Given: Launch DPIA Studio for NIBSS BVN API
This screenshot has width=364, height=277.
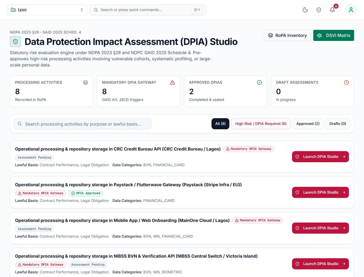Looking at the screenshot, I should tap(320, 264).
